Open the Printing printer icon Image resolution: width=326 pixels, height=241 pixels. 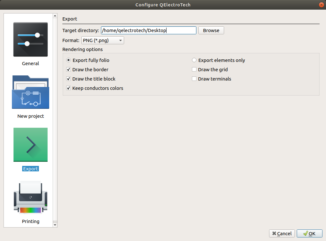click(x=31, y=197)
